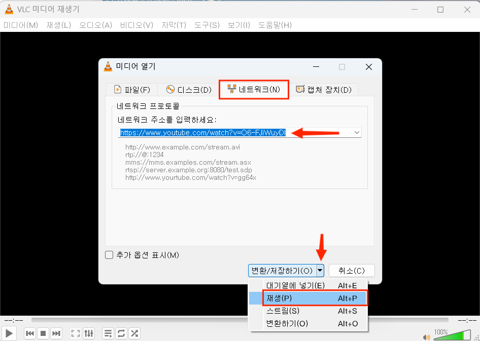This screenshot has width=480, height=341.
Task: Mute audio via the speaker icon
Action: [x=427, y=336]
